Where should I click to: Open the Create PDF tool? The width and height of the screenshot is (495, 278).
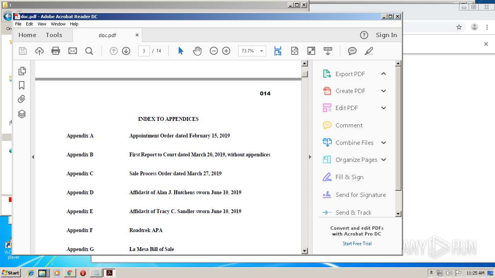click(350, 91)
